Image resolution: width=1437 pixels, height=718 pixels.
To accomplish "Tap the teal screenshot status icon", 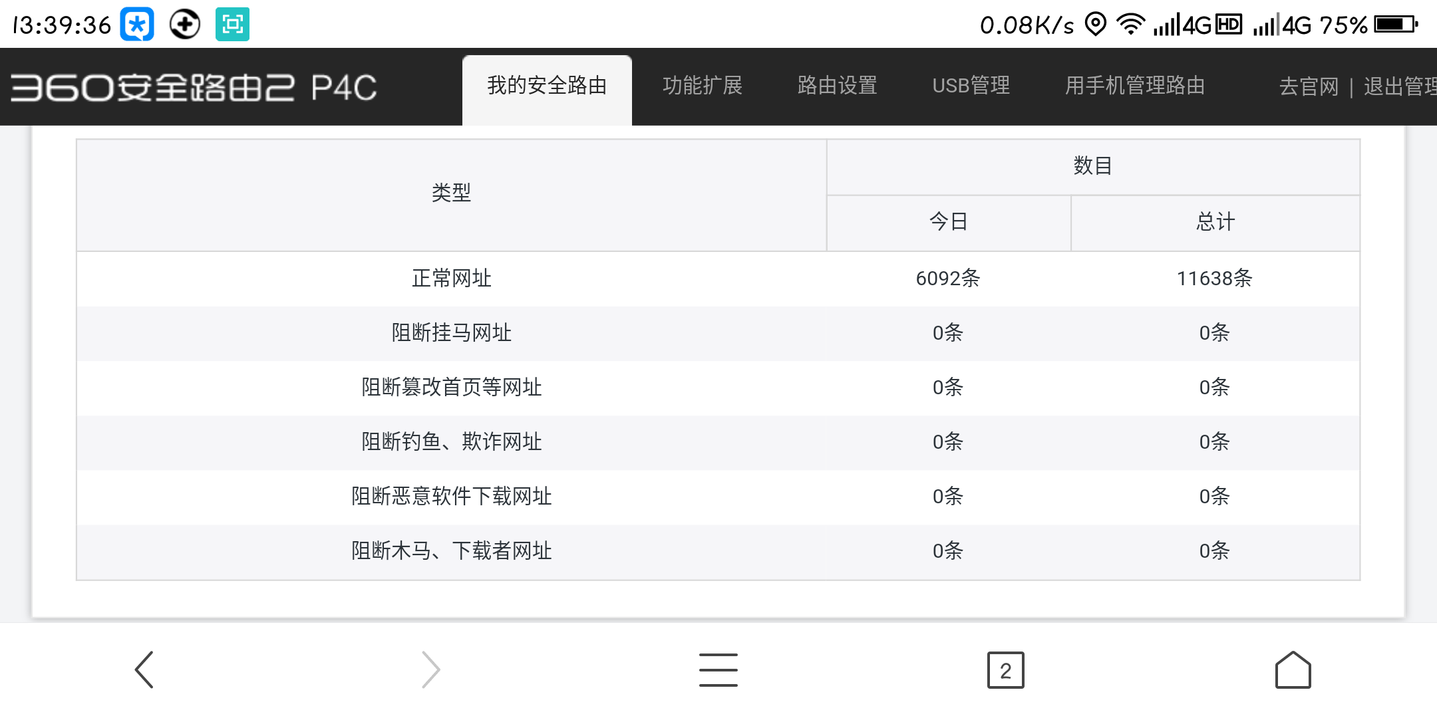I will tap(232, 25).
